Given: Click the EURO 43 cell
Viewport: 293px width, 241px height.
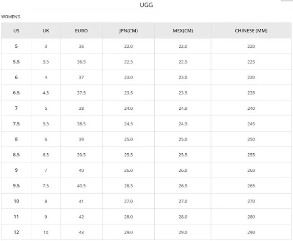Looking at the screenshot, I should 82,232.
